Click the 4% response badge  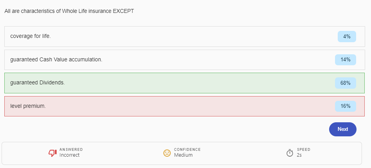click(346, 36)
